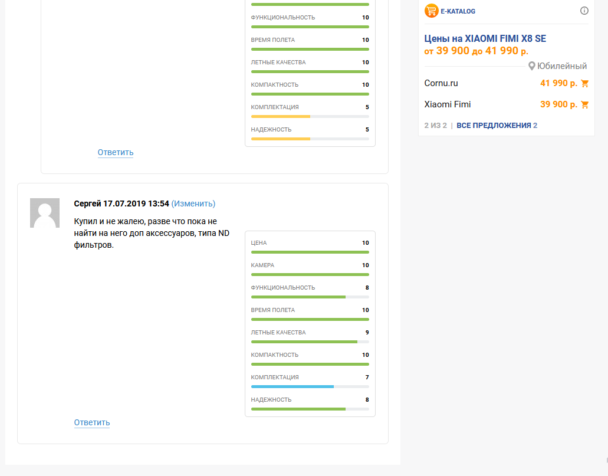
Task: Click the cart icon for Cornu.ru offer
Action: click(585, 83)
